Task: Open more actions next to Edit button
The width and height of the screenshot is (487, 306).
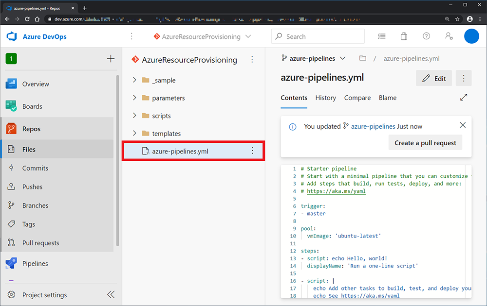Action: (x=464, y=78)
